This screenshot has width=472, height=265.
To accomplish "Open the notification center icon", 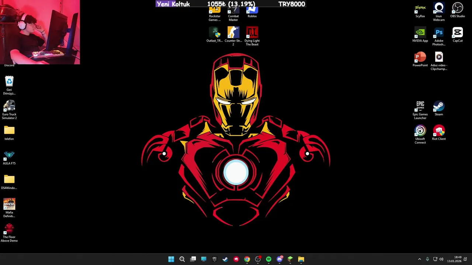I will [465, 259].
